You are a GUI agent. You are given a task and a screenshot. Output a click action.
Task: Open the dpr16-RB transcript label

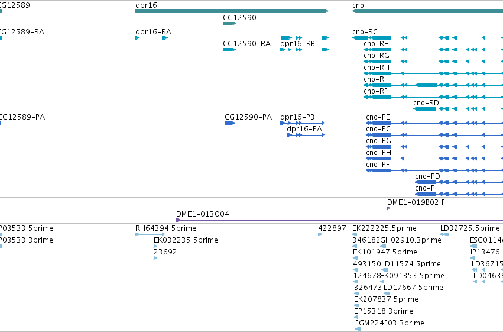298,44
